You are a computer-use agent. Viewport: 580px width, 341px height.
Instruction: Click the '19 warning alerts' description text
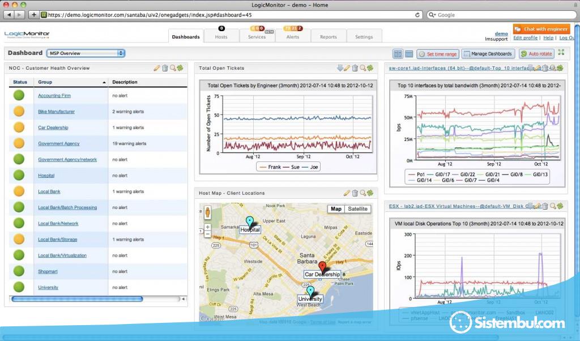[x=129, y=143]
